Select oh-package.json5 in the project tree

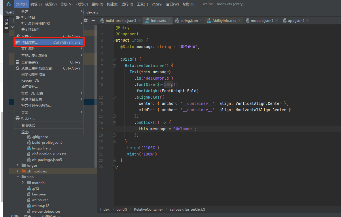pyautogui.click(x=47, y=160)
